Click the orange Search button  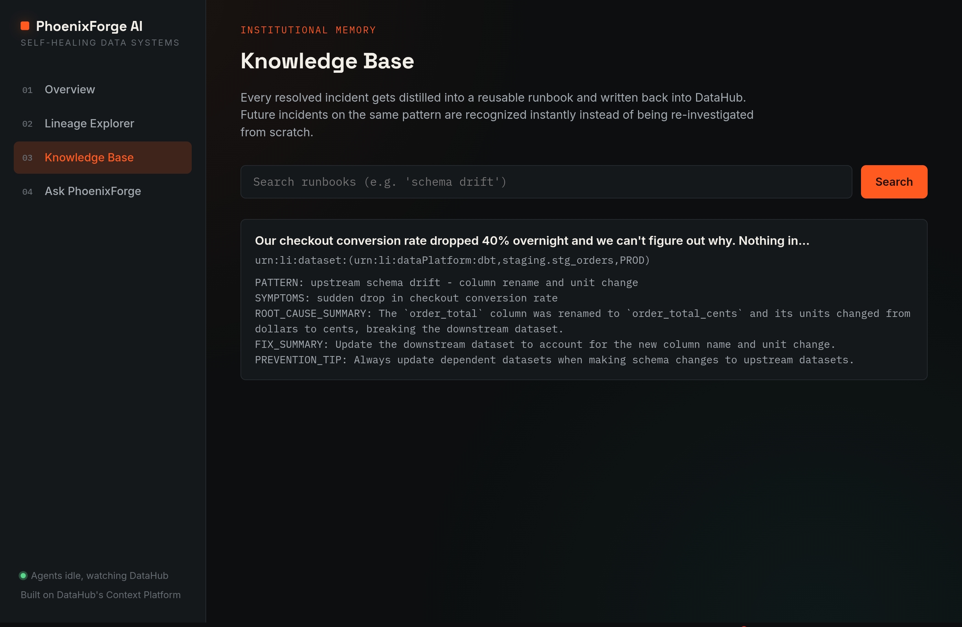coord(894,182)
